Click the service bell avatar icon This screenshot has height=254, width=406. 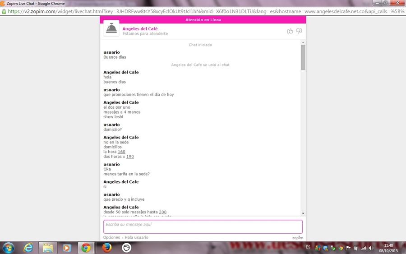click(111, 28)
